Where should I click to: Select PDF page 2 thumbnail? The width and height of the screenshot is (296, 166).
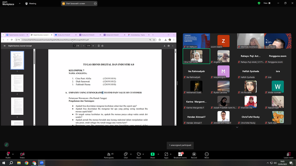pyautogui.click(x=17, y=83)
